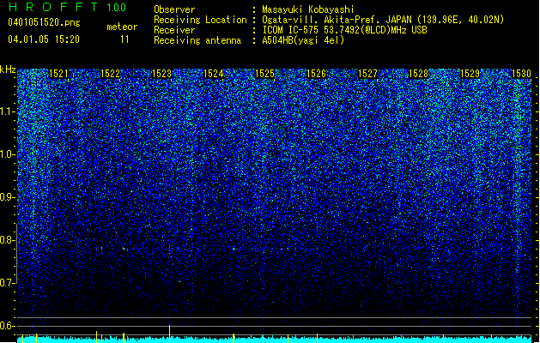Click the "meteor" counter label
The width and height of the screenshot is (540, 343).
[122, 27]
